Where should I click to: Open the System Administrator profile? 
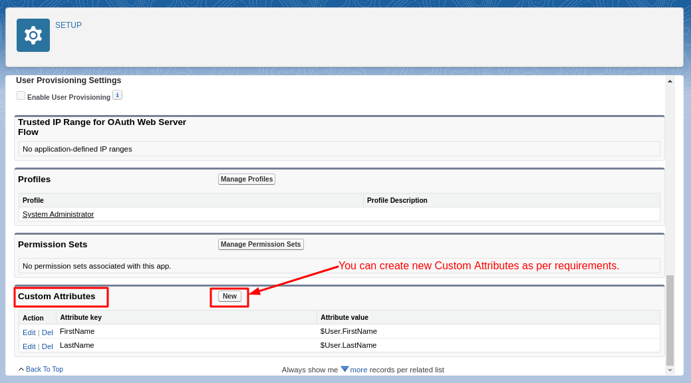57,214
